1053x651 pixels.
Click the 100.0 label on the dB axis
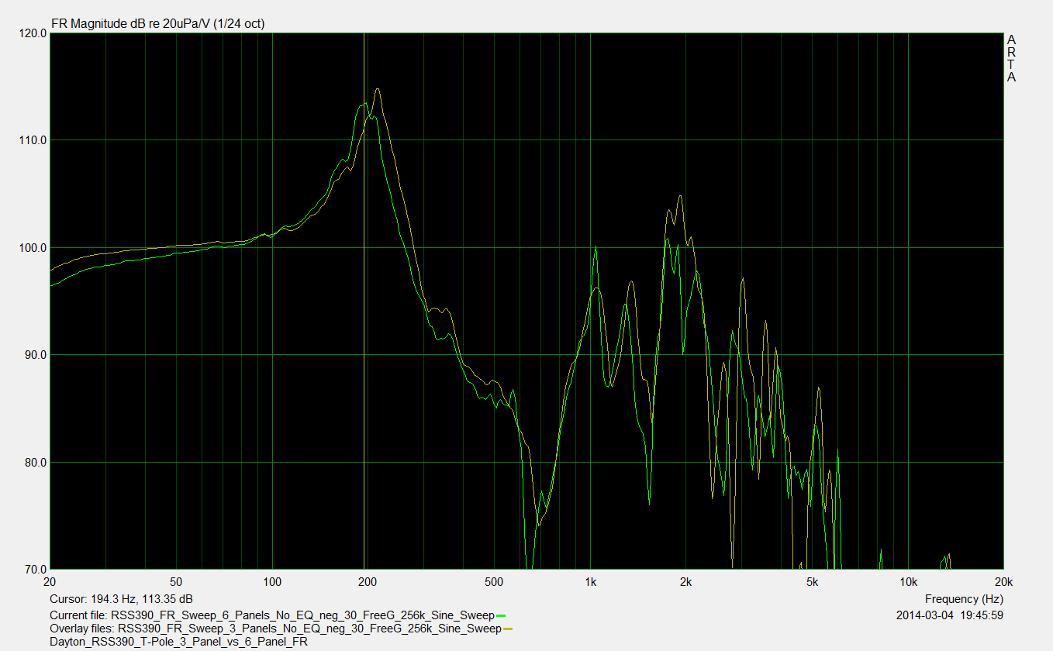pyautogui.click(x=31, y=248)
